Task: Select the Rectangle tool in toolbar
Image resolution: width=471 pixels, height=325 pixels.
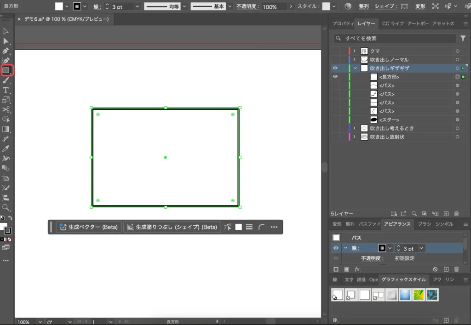Action: [6, 70]
